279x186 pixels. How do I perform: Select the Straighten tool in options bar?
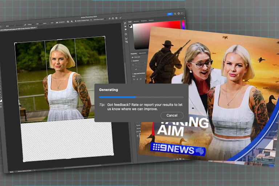pyautogui.click(x=60, y=22)
